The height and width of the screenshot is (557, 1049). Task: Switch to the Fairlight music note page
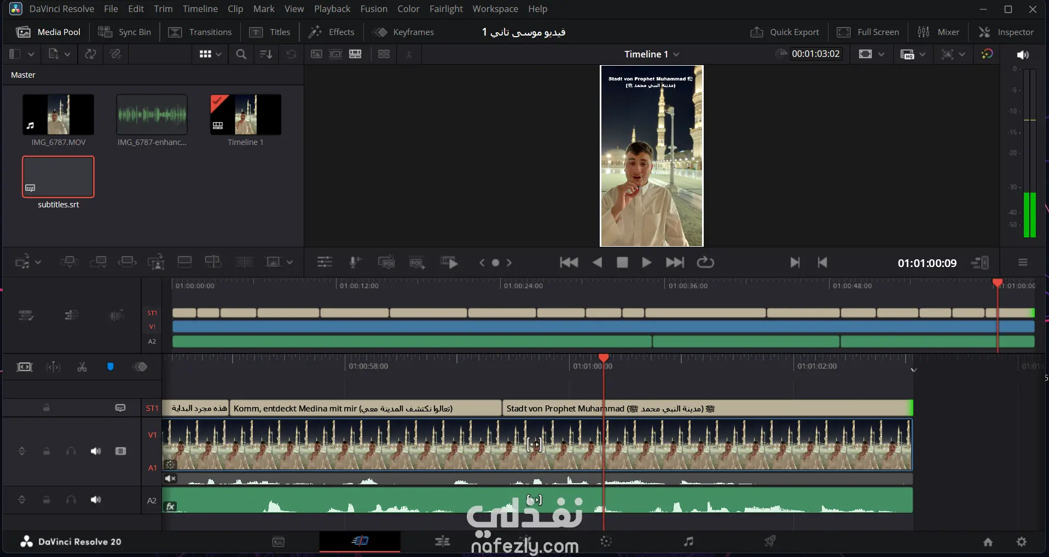[x=688, y=542]
